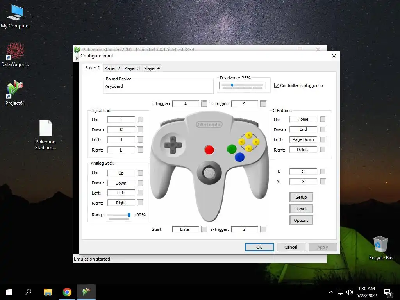Screen dimensions: 400x300
Task: Switch to Project64 taskbar icon
Action: [x=86, y=292]
